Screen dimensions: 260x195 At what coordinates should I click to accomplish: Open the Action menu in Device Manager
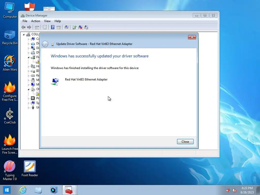coord(36,21)
